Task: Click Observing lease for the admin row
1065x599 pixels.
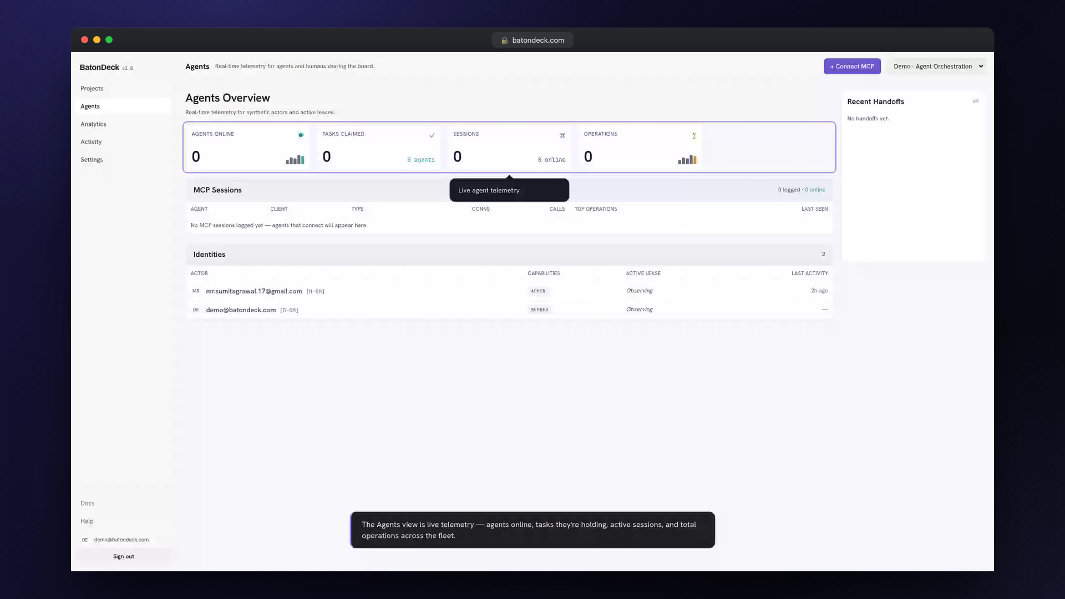Action: click(640, 291)
